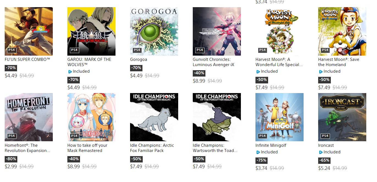
Task: Open the FU'UN SUPER COMBO cover thumbnail
Action: (x=29, y=31)
